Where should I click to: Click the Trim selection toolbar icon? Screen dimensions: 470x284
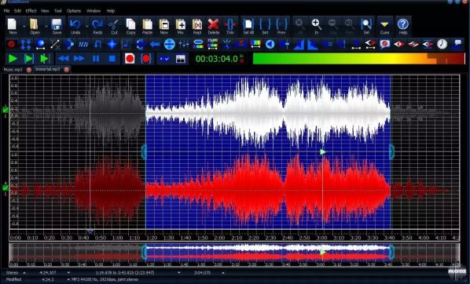230,27
